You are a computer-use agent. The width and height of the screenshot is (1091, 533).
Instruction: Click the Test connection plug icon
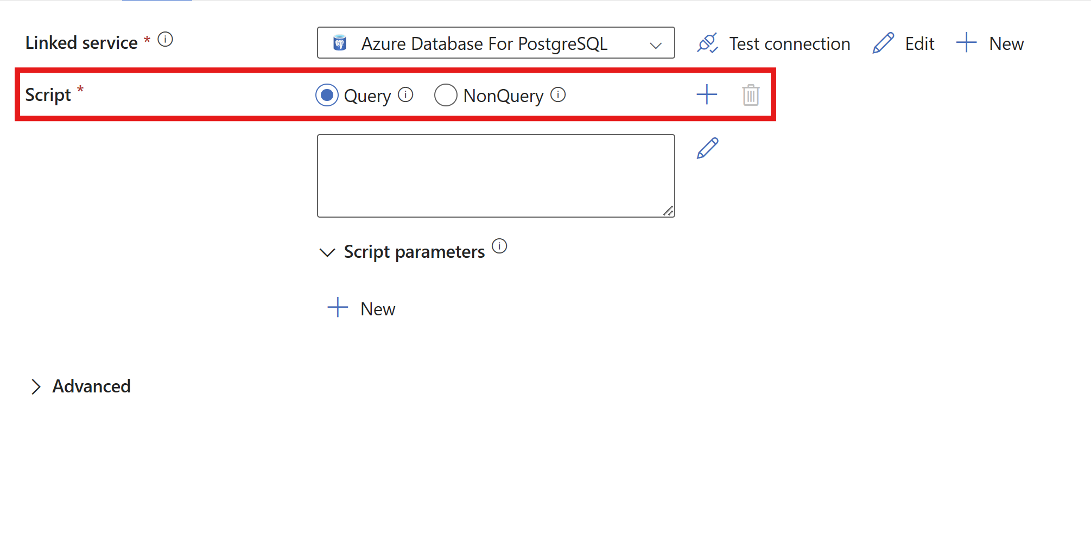tap(707, 43)
